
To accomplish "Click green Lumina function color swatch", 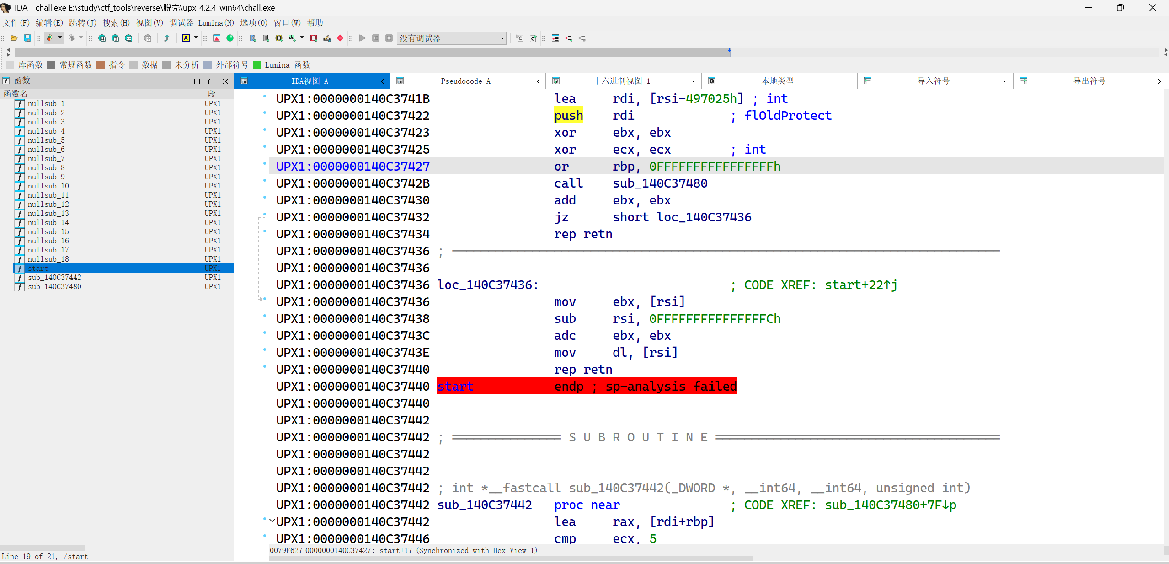I will [257, 65].
